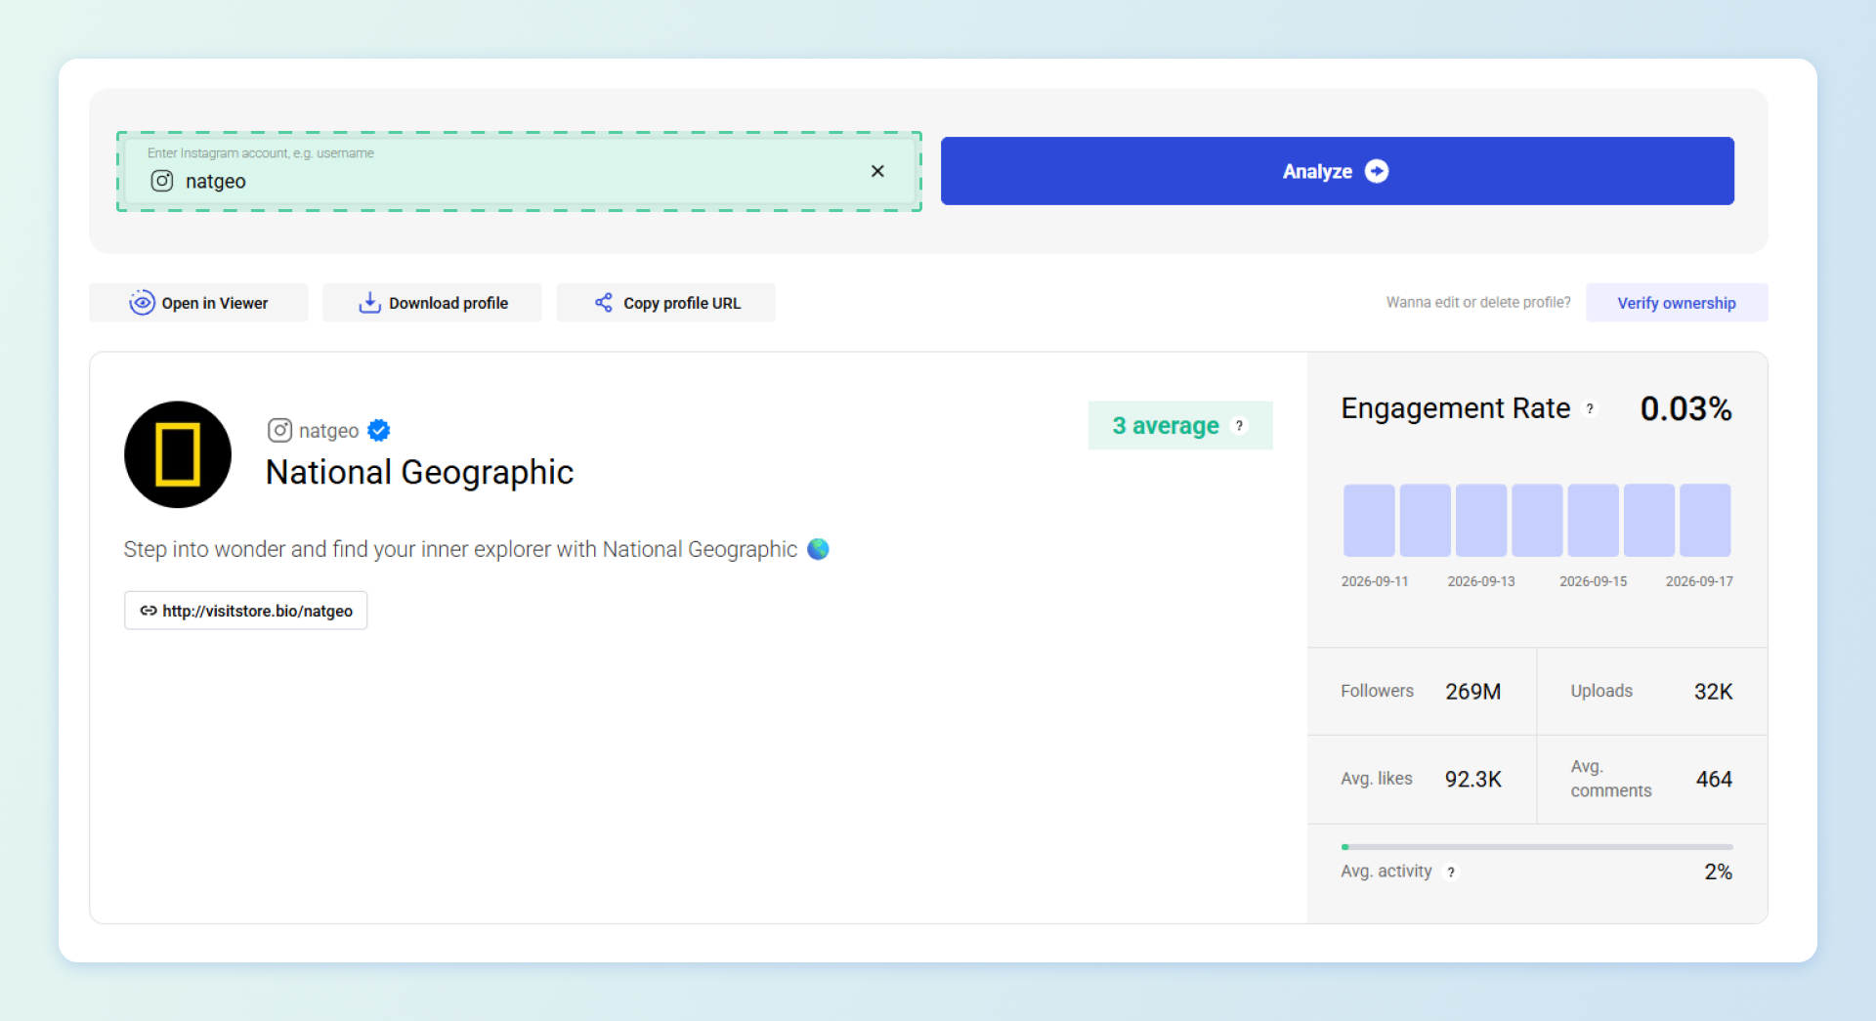Open the visitstore.bio/natgeo link

tap(245, 611)
